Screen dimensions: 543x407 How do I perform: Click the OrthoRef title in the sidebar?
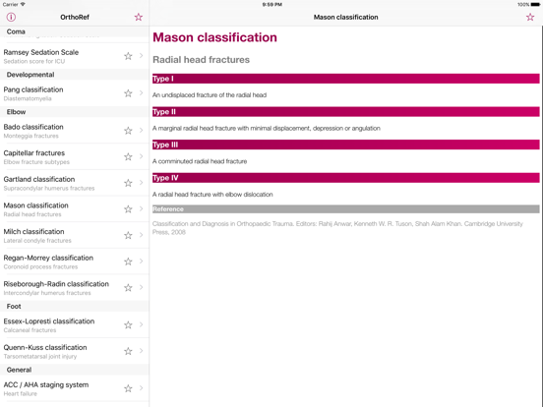75,17
